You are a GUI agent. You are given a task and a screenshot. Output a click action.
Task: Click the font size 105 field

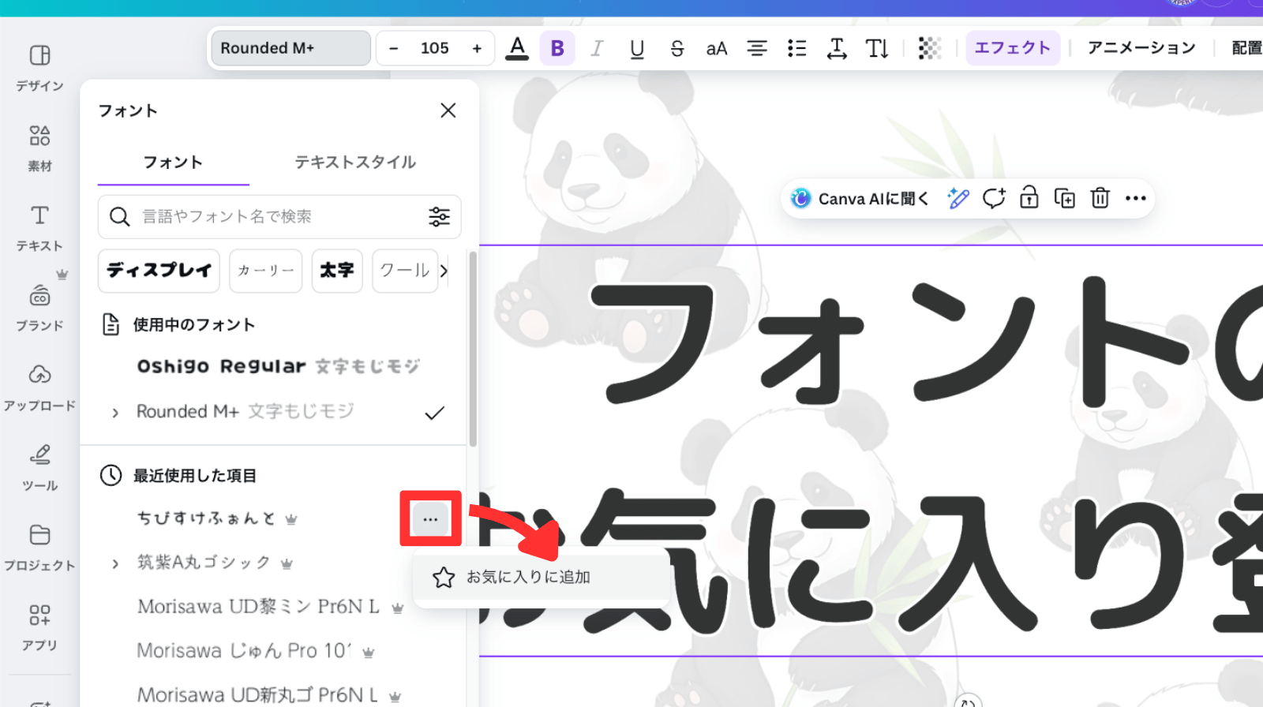click(x=435, y=48)
